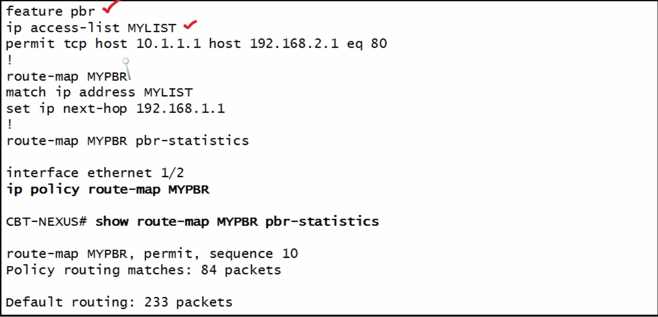The width and height of the screenshot is (658, 317).
Task: Click the bold 'ip policy route-map MYPBR' line
Action: pyautogui.click(x=108, y=190)
